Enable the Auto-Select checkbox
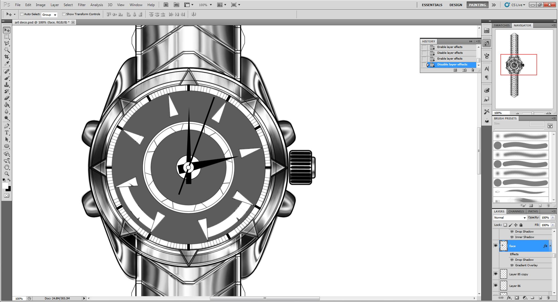The height and width of the screenshot is (302, 558). coord(22,14)
